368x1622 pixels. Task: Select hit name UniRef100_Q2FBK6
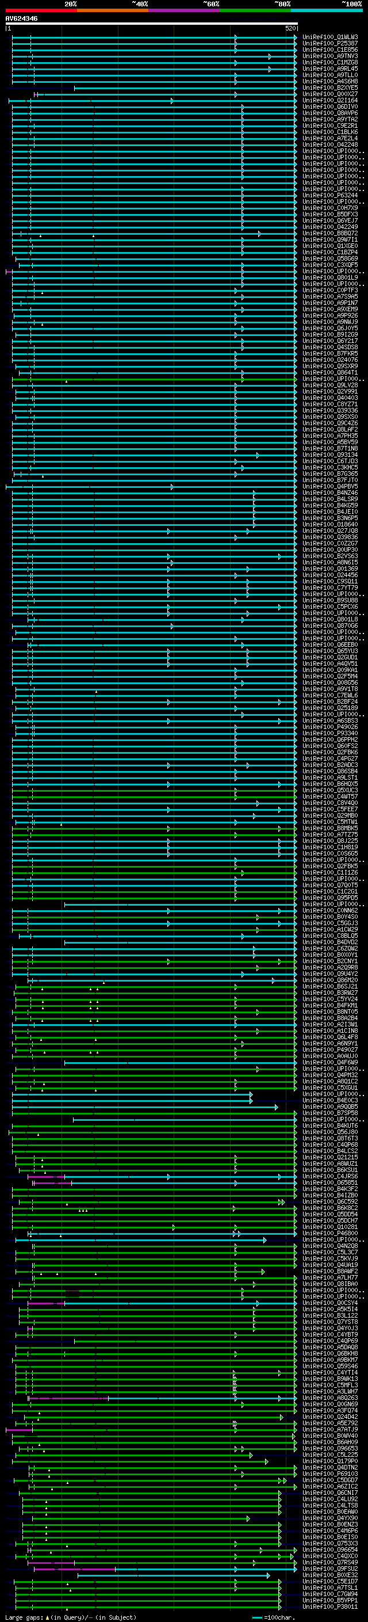[x=330, y=752]
